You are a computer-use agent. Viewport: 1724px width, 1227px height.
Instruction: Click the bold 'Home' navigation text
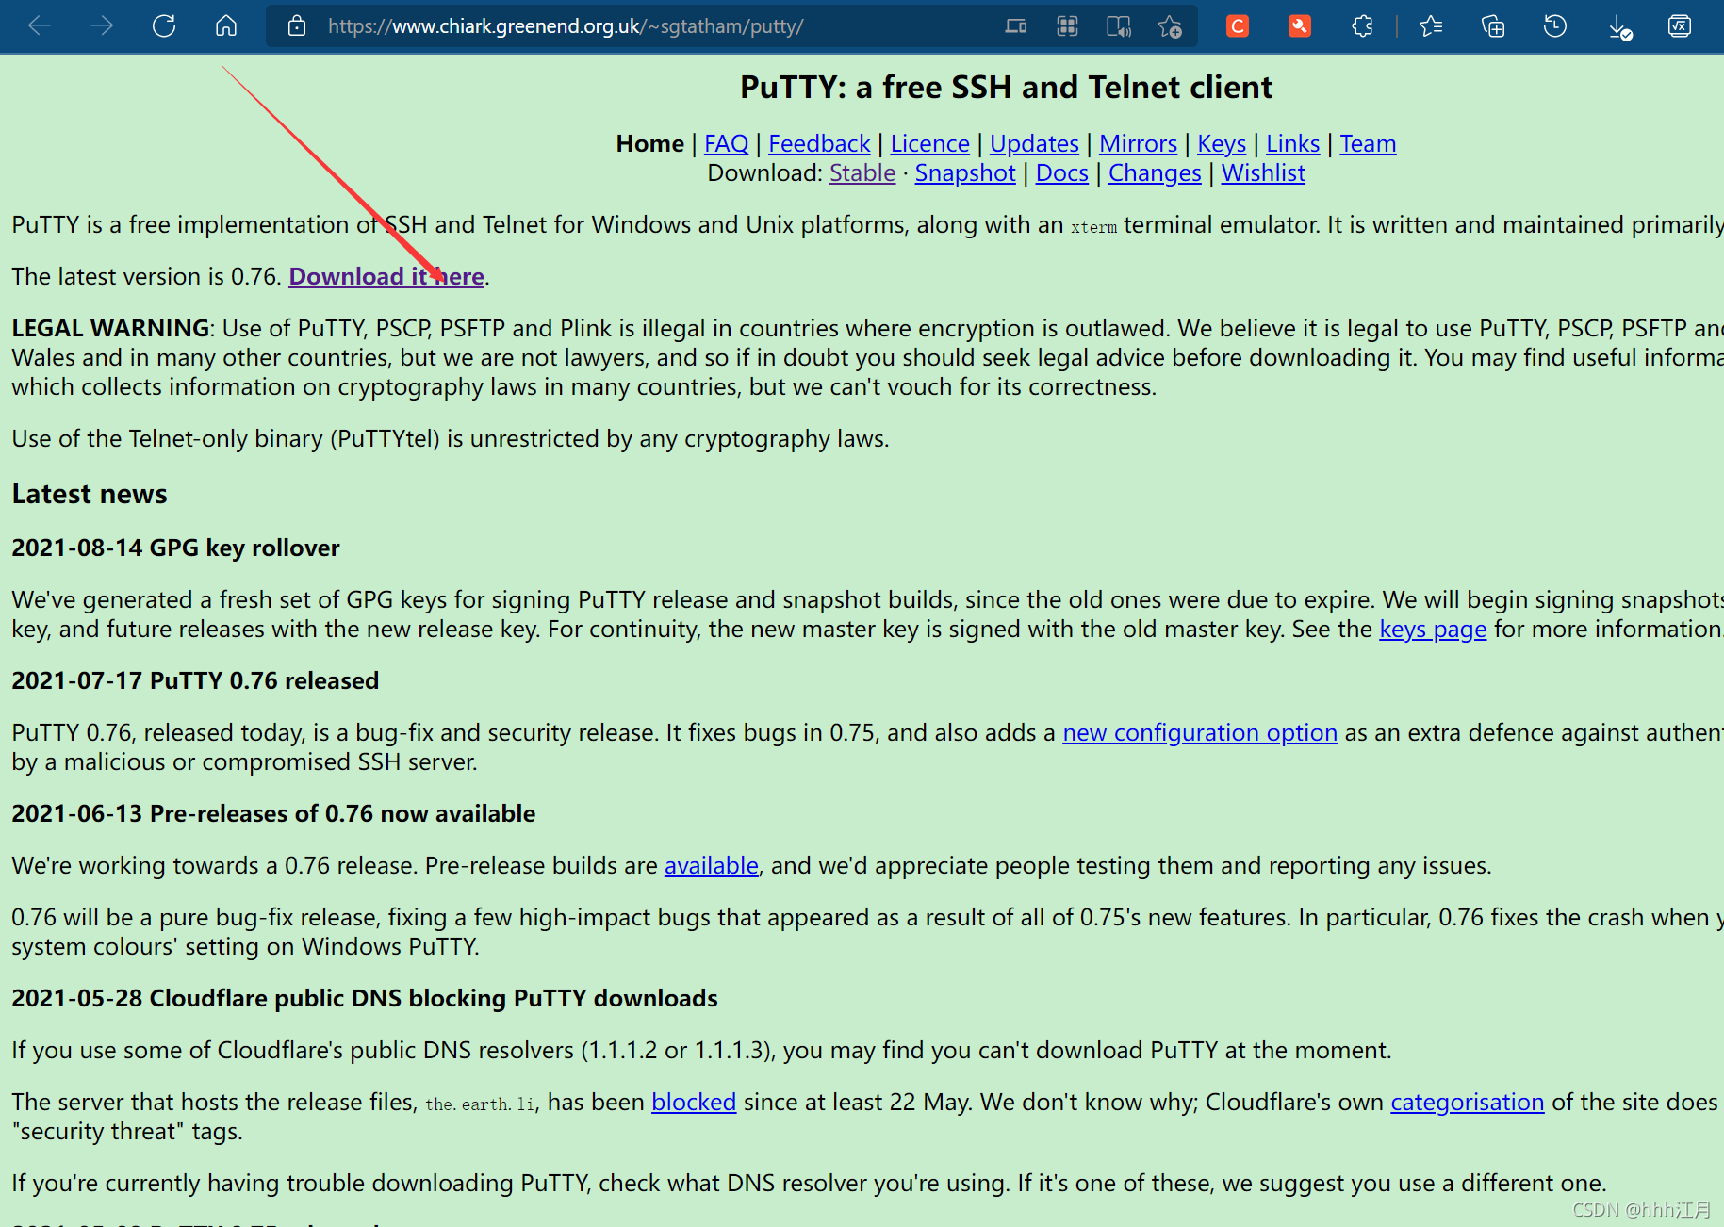[649, 144]
